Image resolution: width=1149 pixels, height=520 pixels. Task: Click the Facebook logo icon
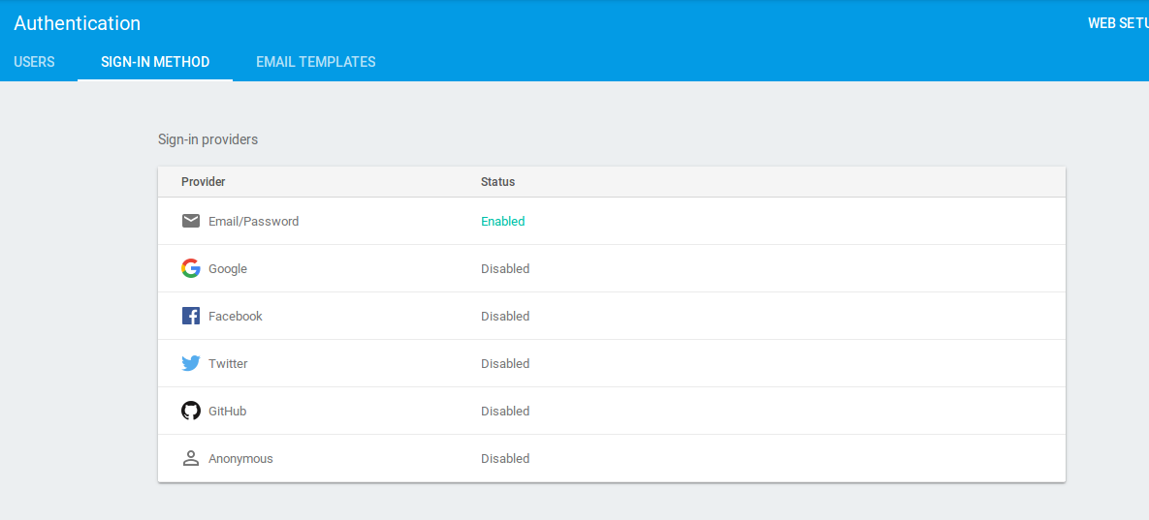point(191,316)
